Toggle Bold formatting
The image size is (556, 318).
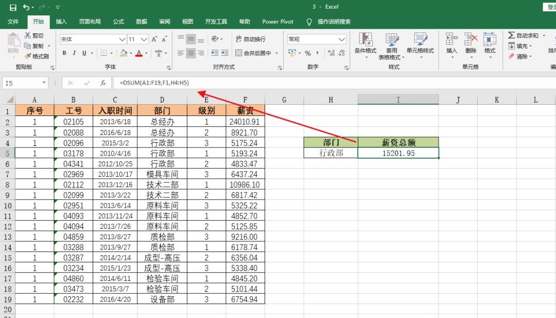click(x=64, y=53)
